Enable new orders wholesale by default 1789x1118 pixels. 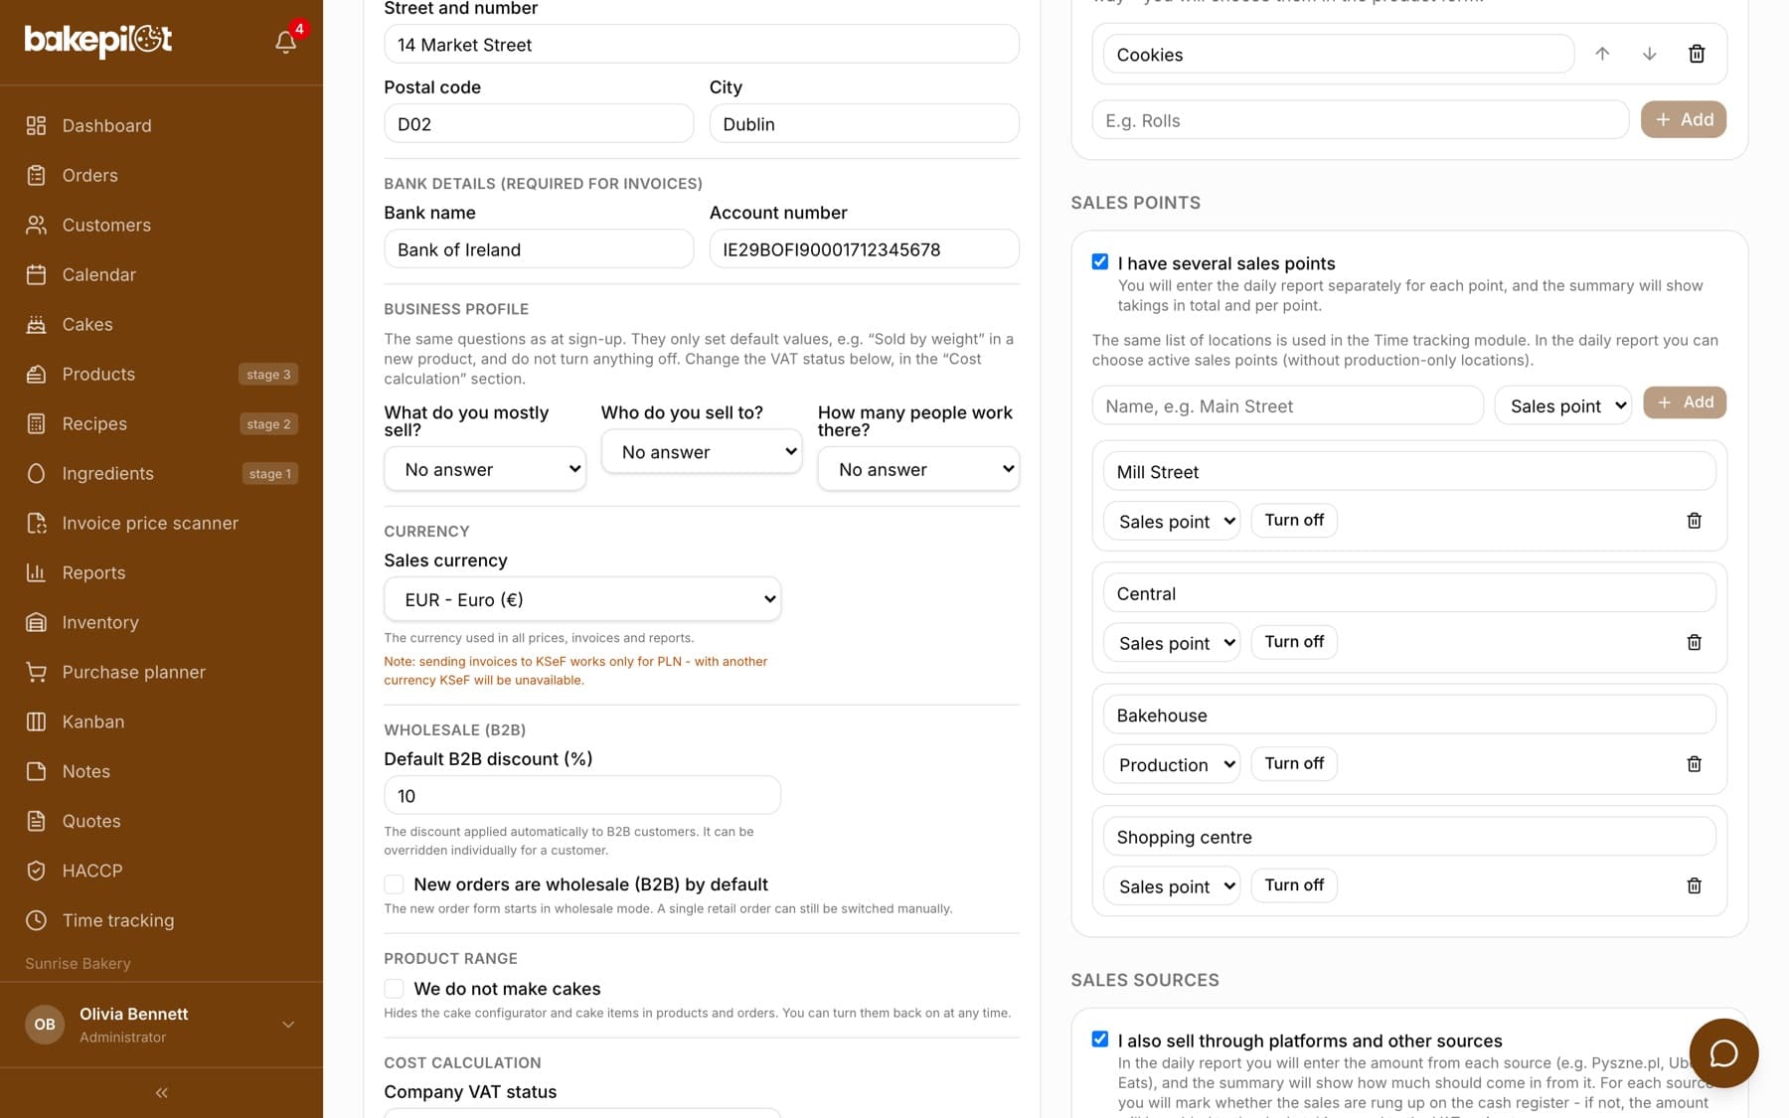tap(394, 884)
